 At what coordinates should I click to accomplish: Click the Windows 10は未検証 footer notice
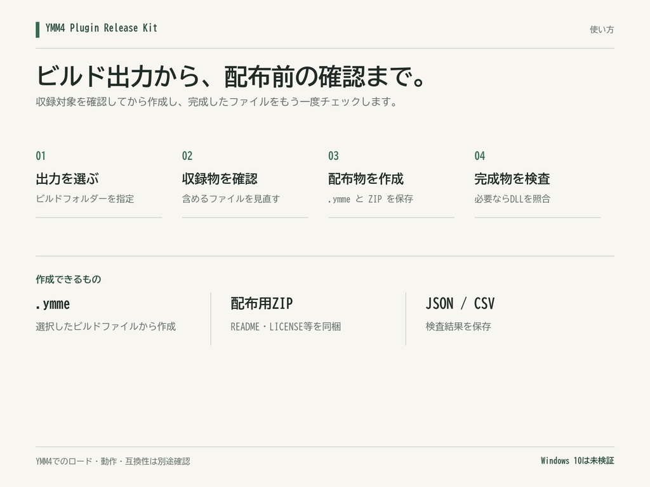(x=577, y=460)
